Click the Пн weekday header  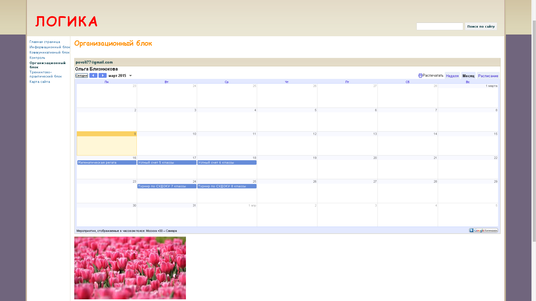(107, 82)
